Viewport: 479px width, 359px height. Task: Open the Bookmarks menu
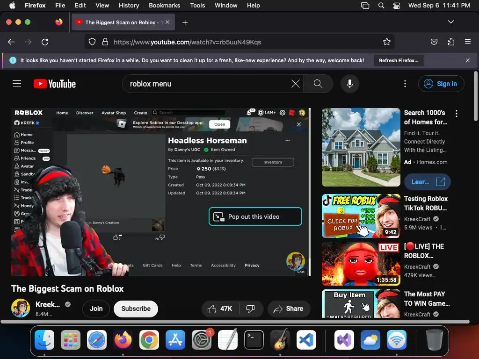(x=164, y=5)
